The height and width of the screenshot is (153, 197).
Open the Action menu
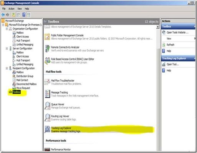click(x=12, y=9)
